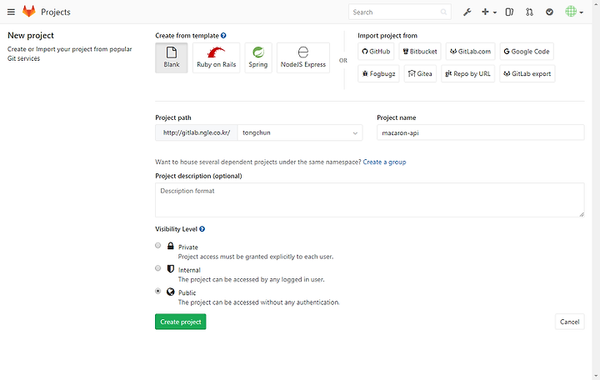Import from GitLab export
The width and height of the screenshot is (600, 380).
(527, 73)
